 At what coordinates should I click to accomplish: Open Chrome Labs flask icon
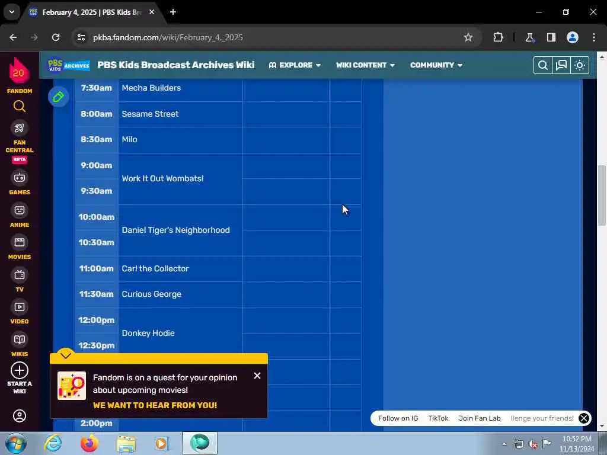point(529,37)
